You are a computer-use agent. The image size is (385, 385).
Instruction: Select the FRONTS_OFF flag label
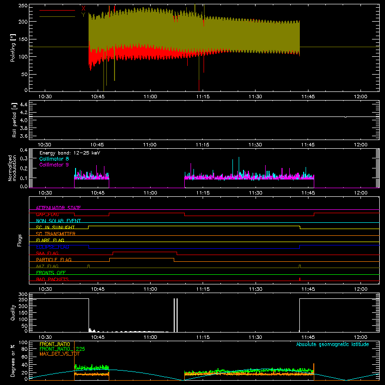click(x=51, y=272)
